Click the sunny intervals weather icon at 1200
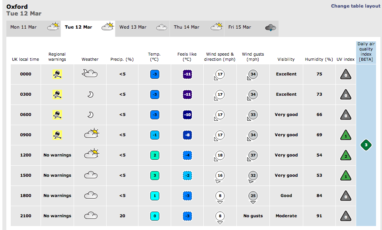The width and height of the screenshot is (382, 230). [x=91, y=155]
